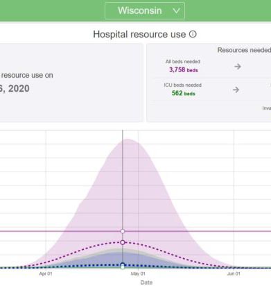Click the May 01 axis label
The width and height of the screenshot is (271, 286).
tap(138, 274)
